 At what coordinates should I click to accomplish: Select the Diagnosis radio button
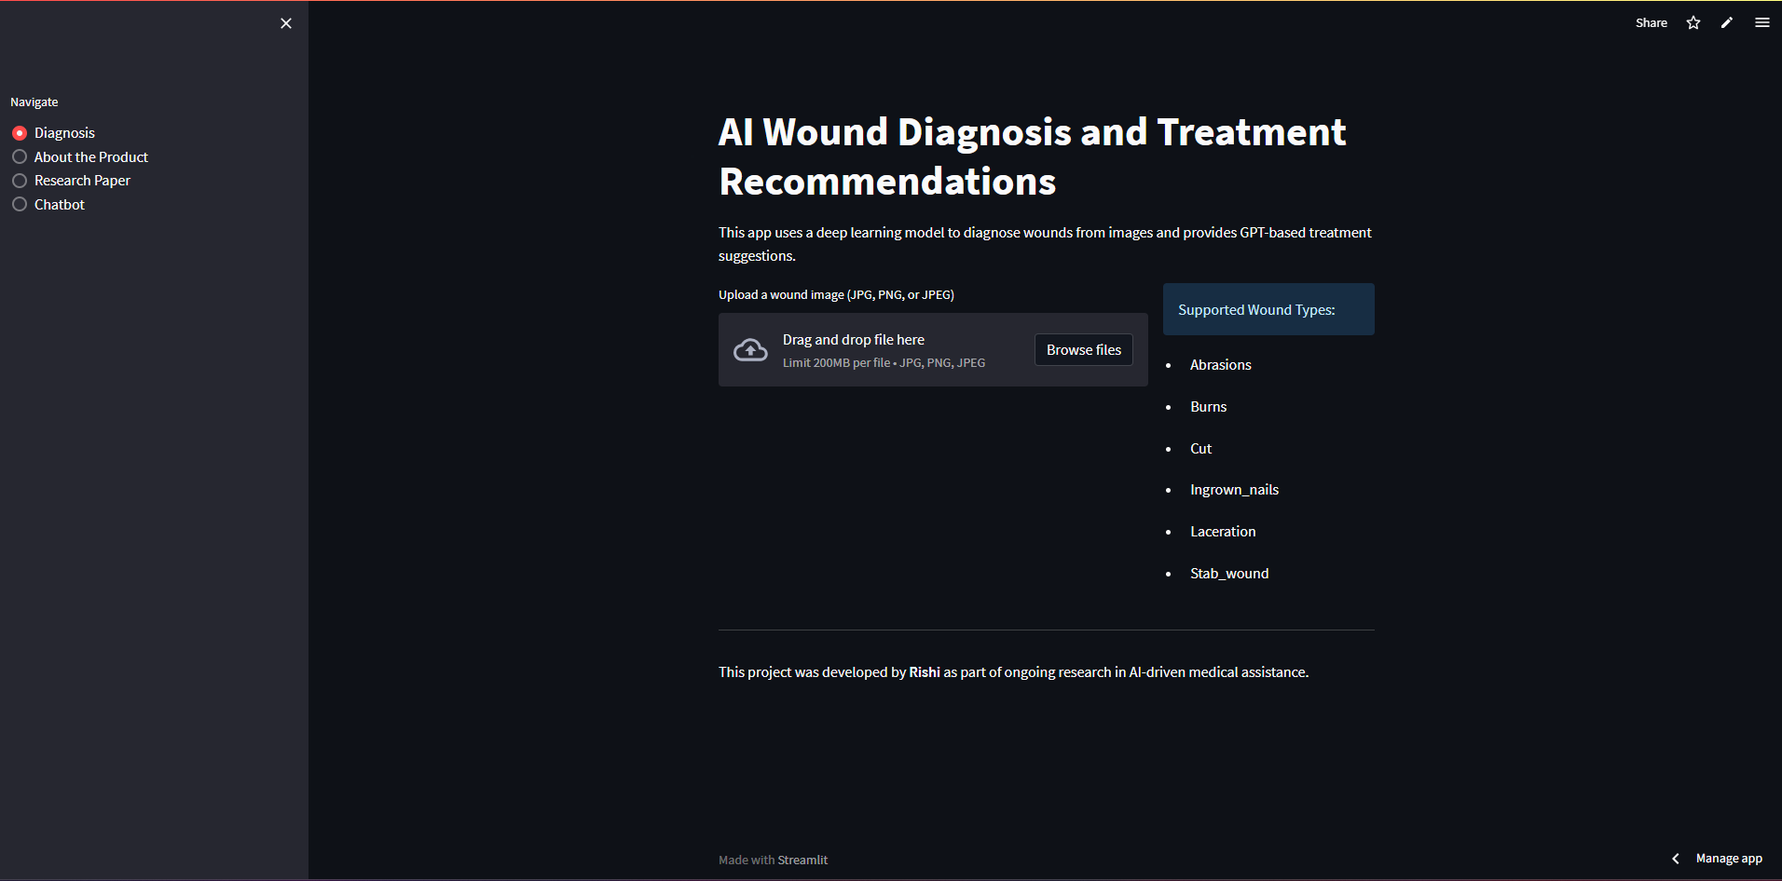pyautogui.click(x=20, y=132)
